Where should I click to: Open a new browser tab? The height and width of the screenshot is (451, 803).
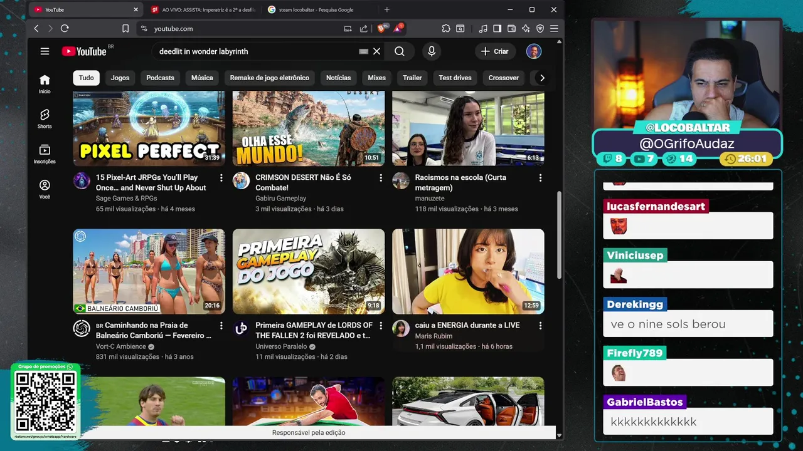point(387,9)
